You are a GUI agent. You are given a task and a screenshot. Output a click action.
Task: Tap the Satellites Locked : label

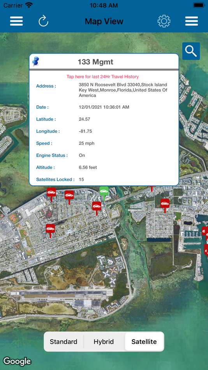coord(55,179)
